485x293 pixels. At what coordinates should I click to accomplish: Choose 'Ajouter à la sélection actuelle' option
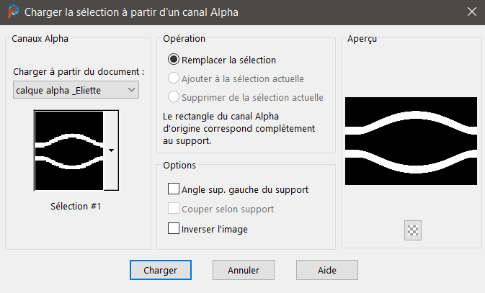click(x=173, y=78)
